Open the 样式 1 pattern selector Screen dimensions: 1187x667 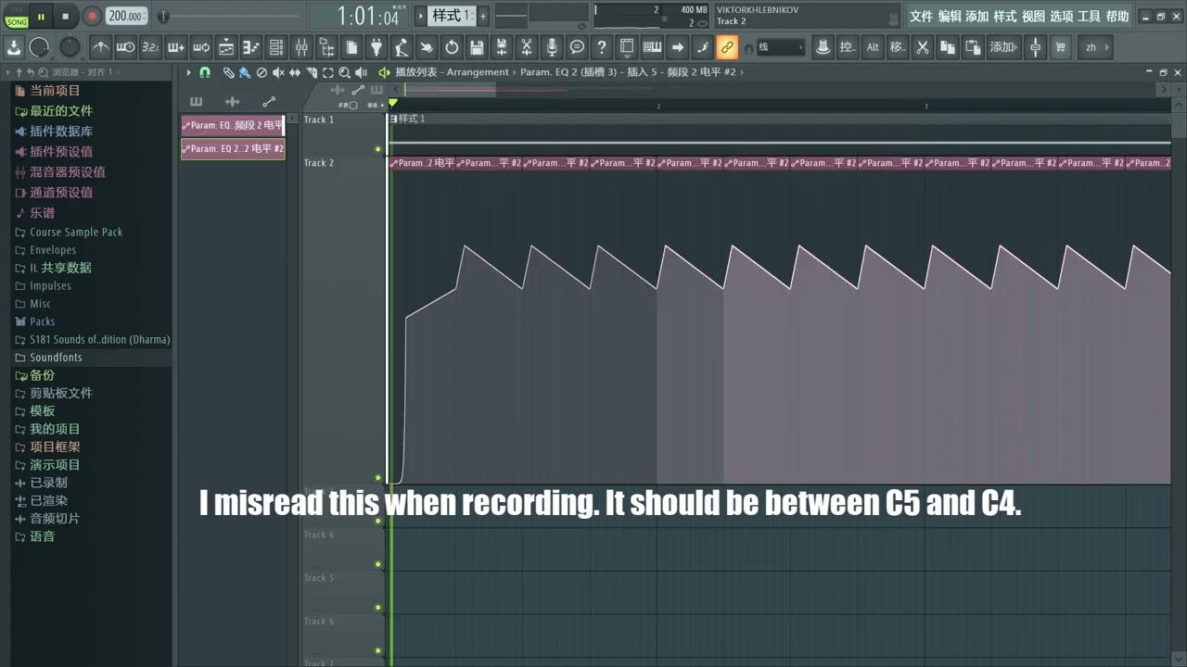tap(452, 16)
